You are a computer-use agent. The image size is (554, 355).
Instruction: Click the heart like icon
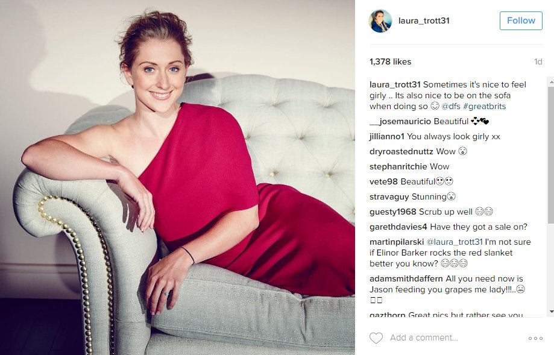[x=376, y=338]
